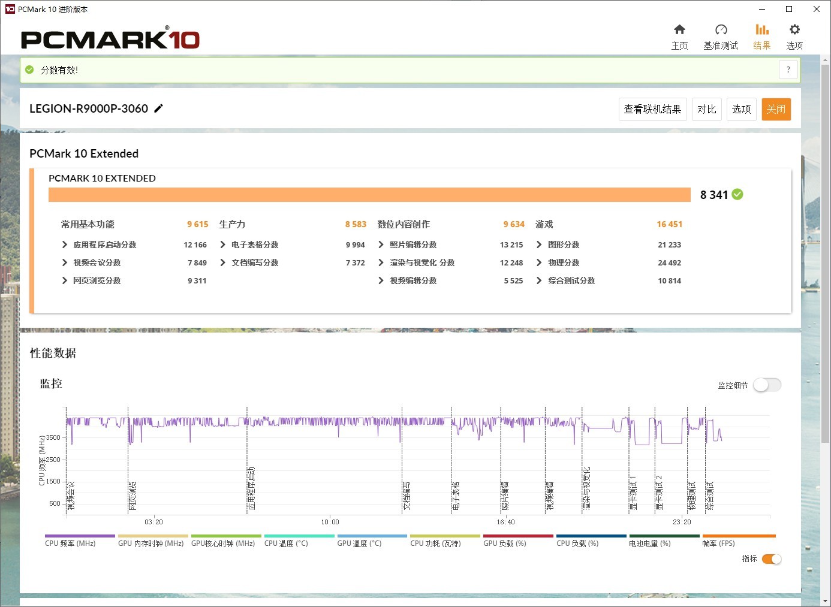This screenshot has width=831, height=607.
Task: Click the orange PCMARK 10 EXTENDED score bar
Action: (369, 195)
